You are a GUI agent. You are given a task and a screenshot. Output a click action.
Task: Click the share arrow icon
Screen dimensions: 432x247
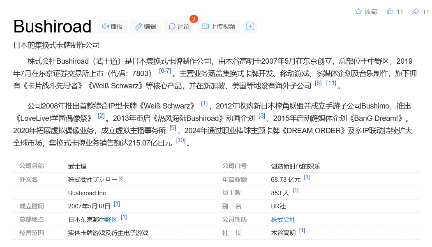[x=416, y=11]
